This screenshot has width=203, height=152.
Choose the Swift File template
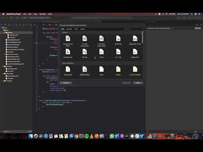[x=118, y=40]
